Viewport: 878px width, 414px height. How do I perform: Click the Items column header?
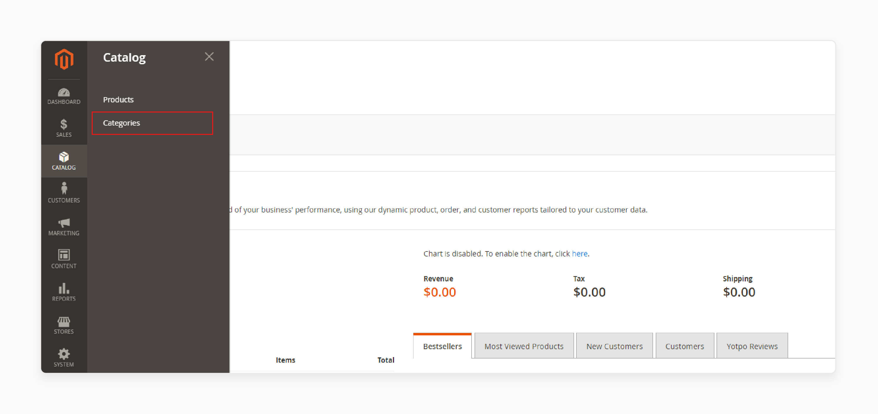pos(285,360)
